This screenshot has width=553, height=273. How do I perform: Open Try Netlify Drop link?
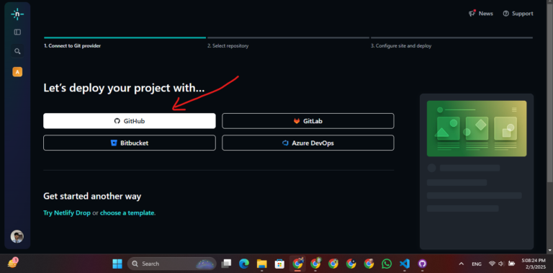[x=67, y=213]
